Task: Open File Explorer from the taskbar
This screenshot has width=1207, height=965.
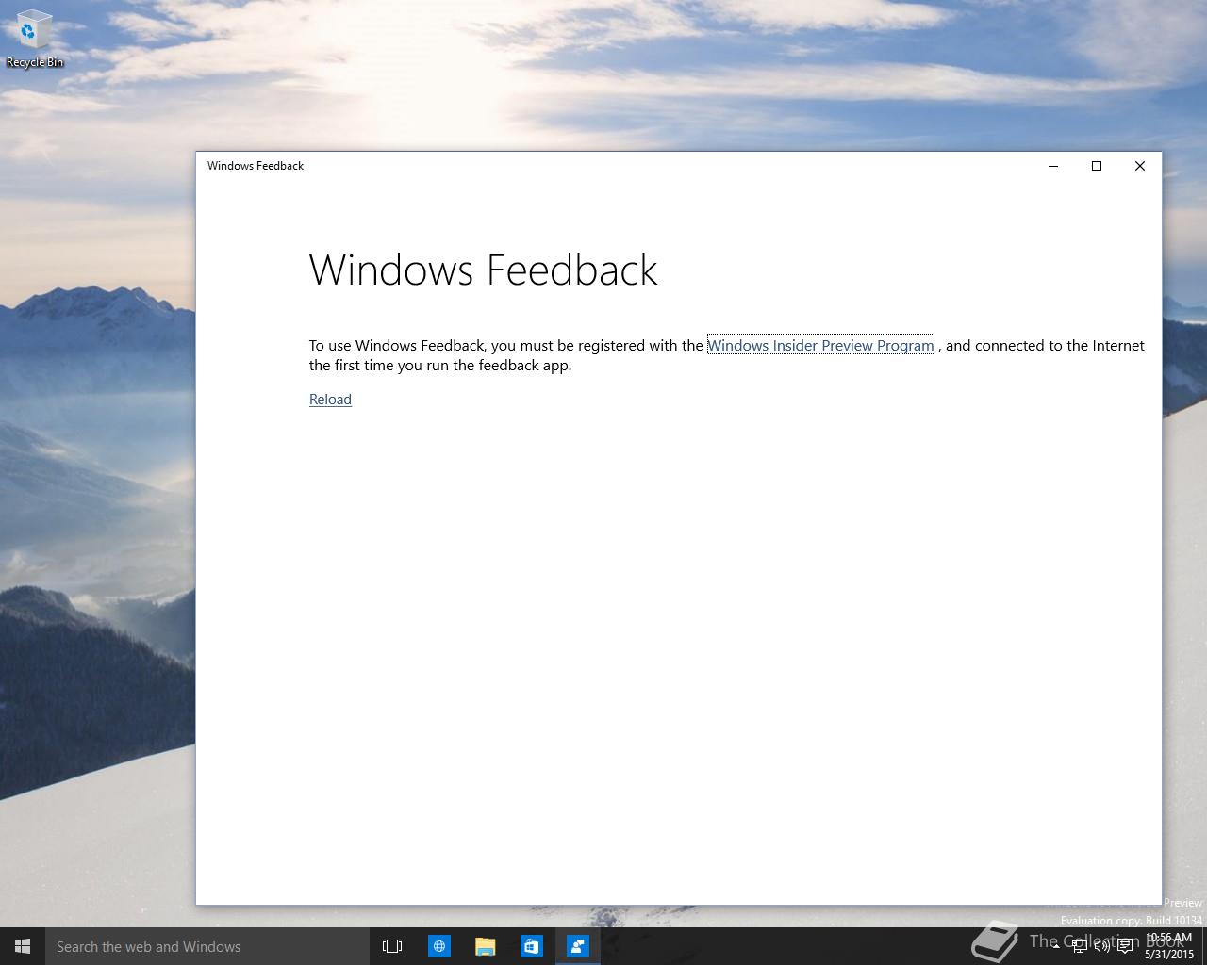Action: coord(486,946)
